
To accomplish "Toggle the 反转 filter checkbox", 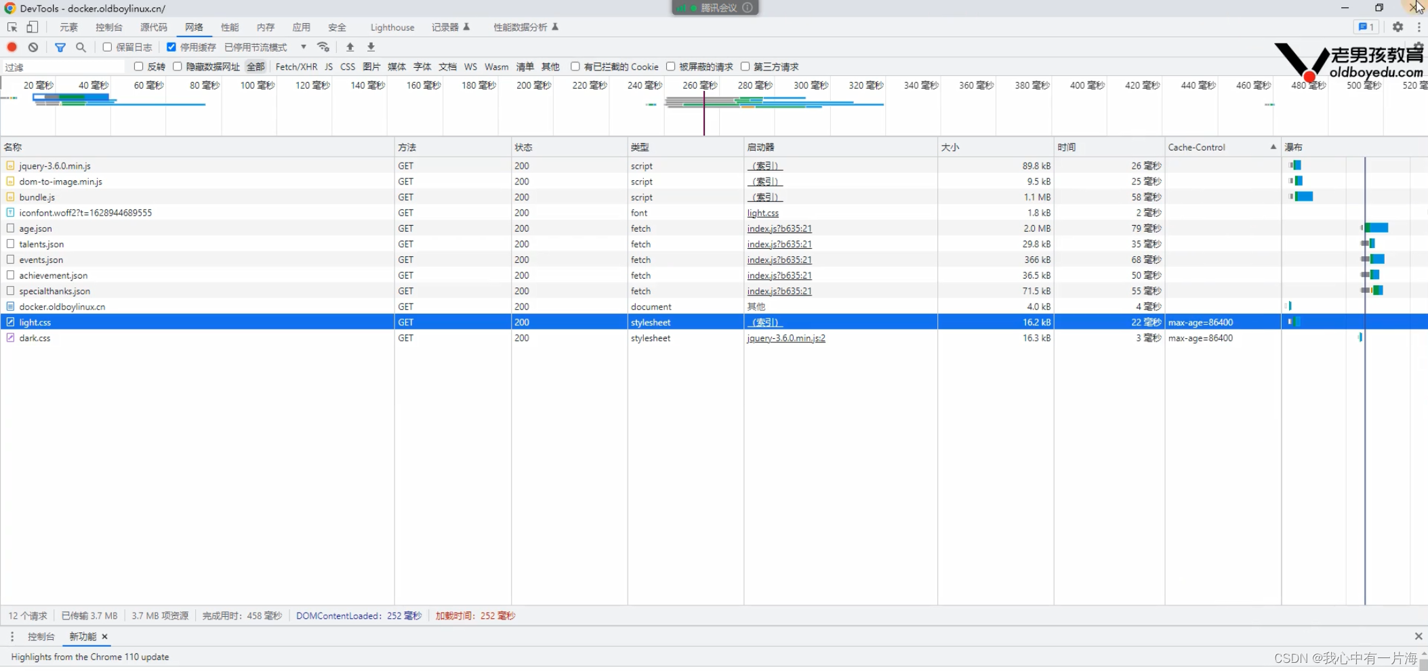I will click(138, 66).
